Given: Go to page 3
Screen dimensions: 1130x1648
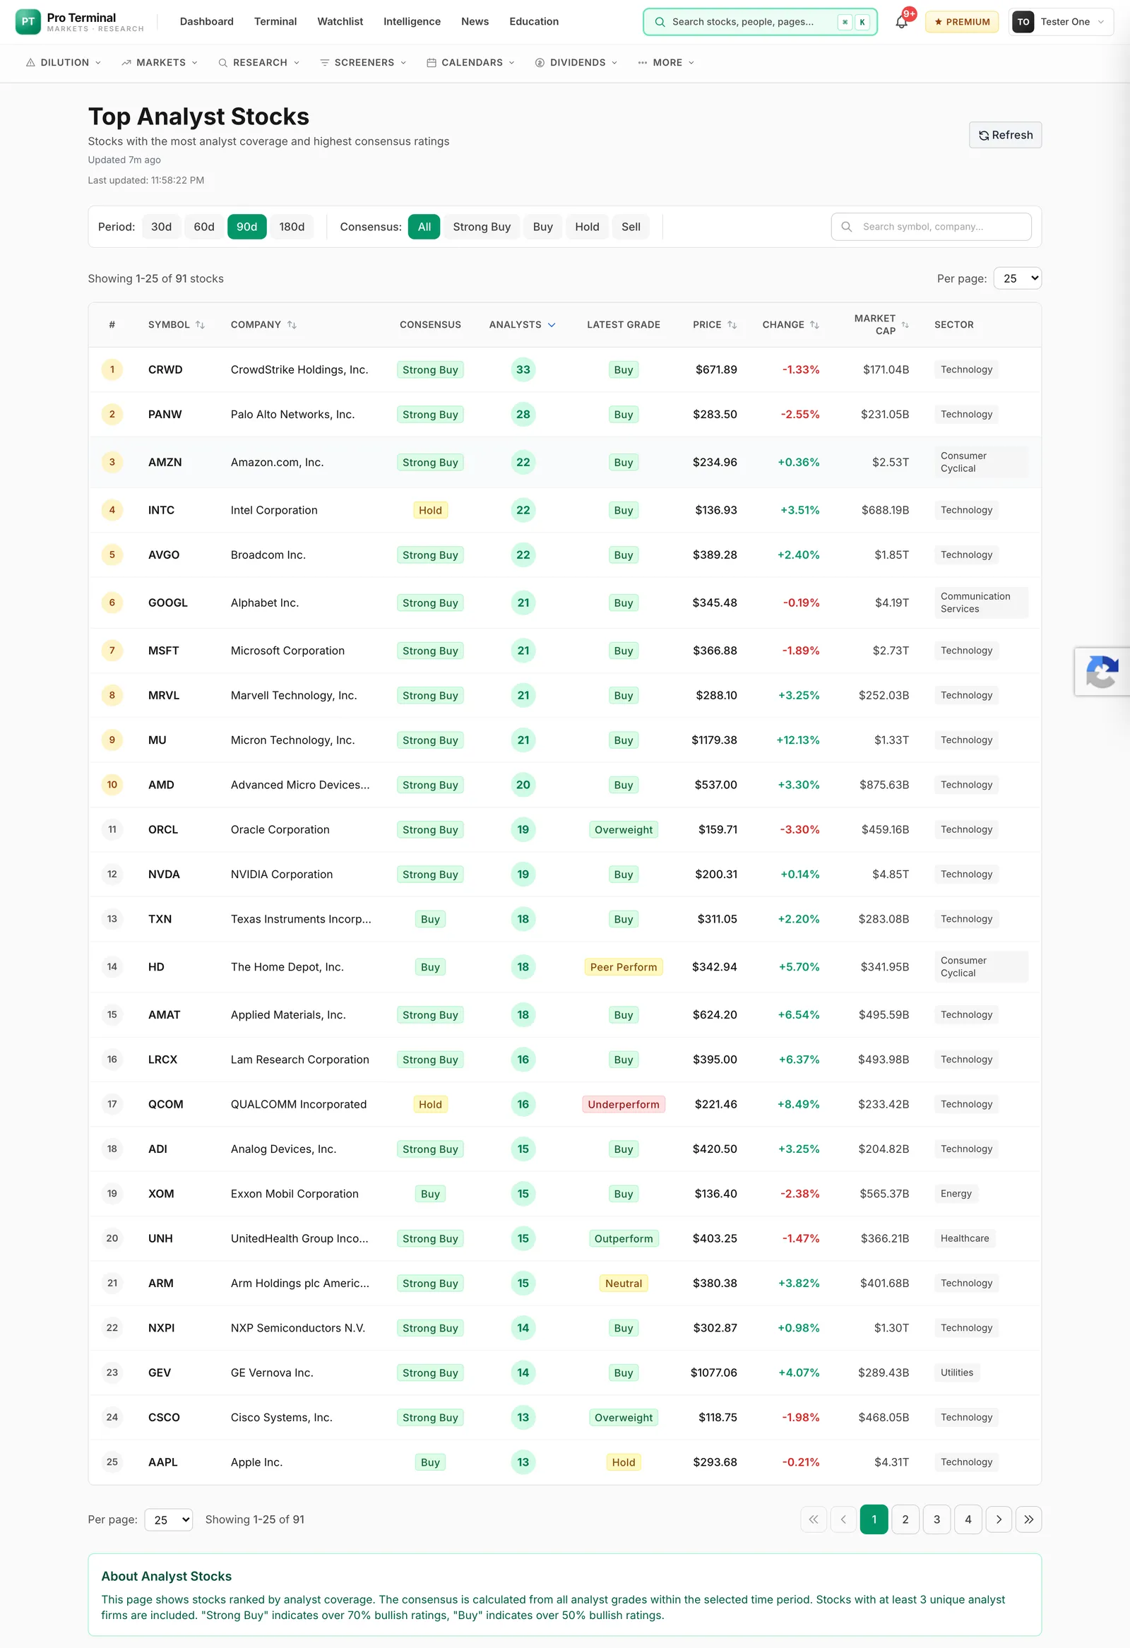Looking at the screenshot, I should click(x=936, y=1519).
